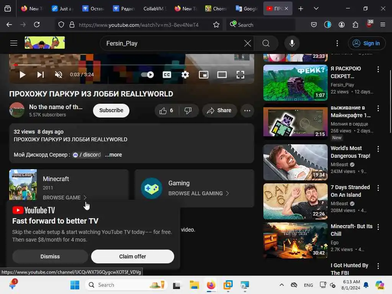
Task: Start voice search with microphone
Action: [x=292, y=43]
